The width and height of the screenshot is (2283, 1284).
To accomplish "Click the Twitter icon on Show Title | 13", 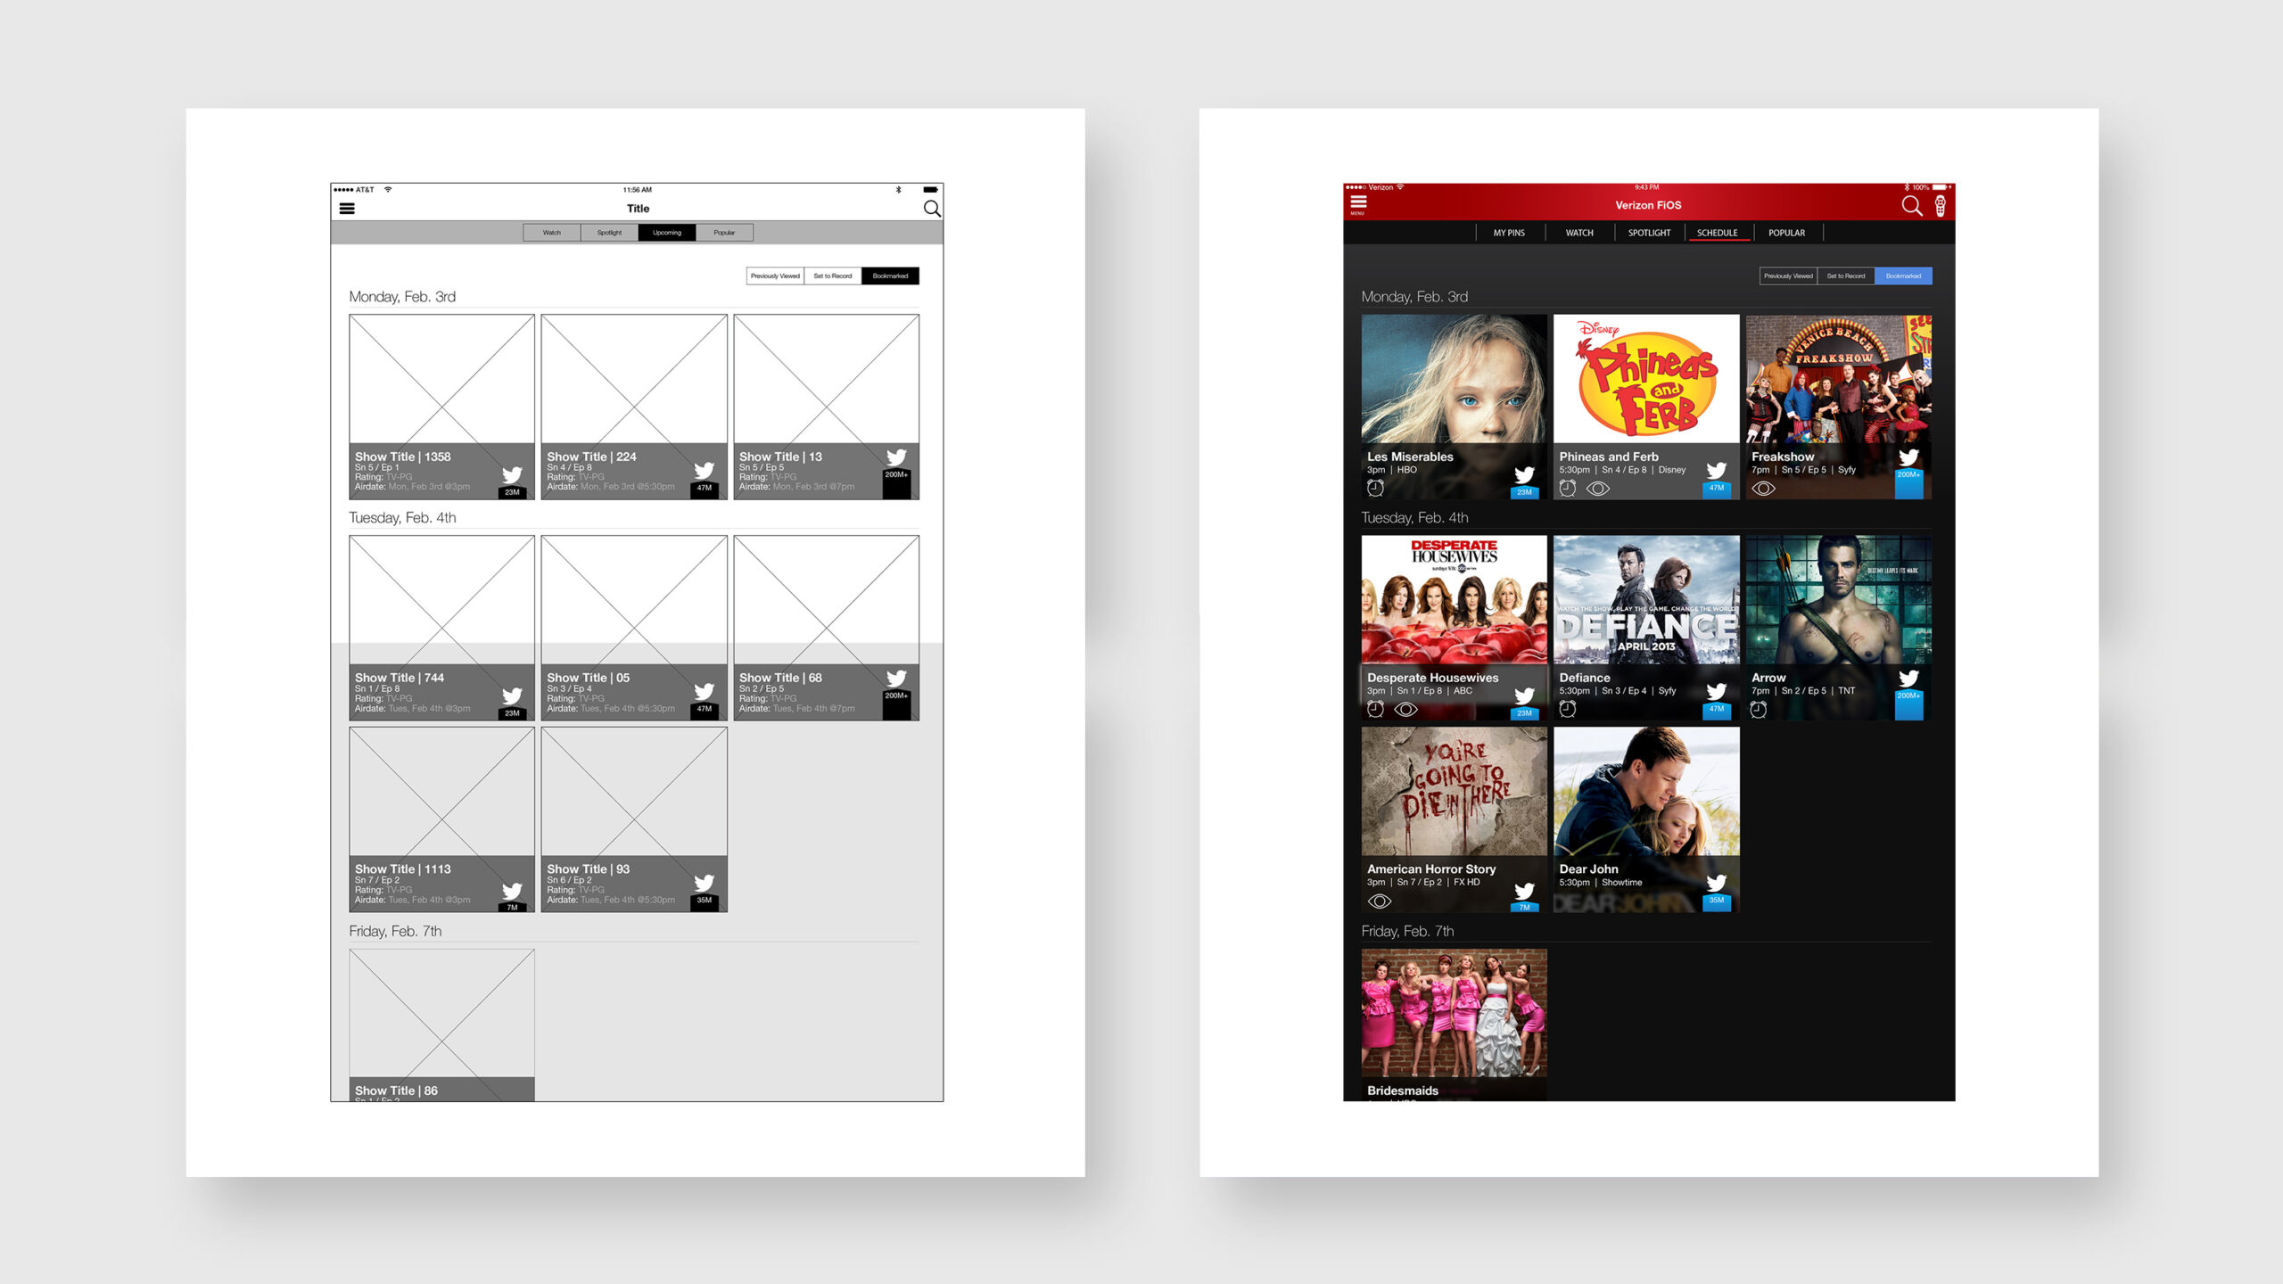I will pos(896,457).
